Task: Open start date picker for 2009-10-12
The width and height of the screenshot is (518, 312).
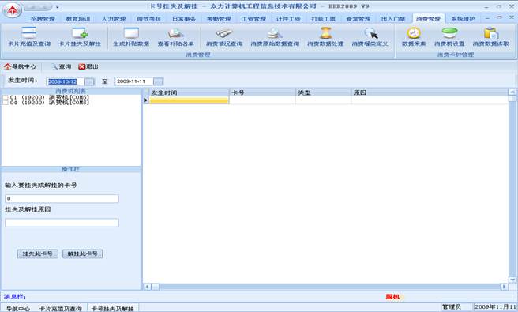Action: click(89, 81)
